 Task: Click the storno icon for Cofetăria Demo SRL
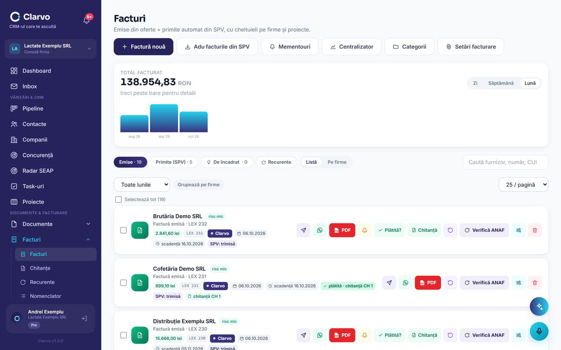point(450,283)
